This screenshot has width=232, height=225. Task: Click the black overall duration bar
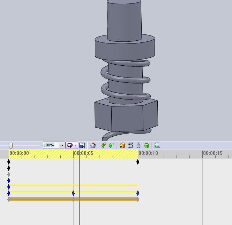73,162
